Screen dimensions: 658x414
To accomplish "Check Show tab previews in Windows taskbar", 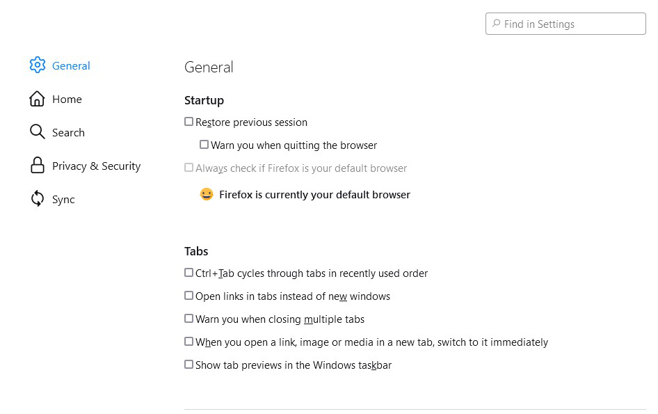I will 189,365.
